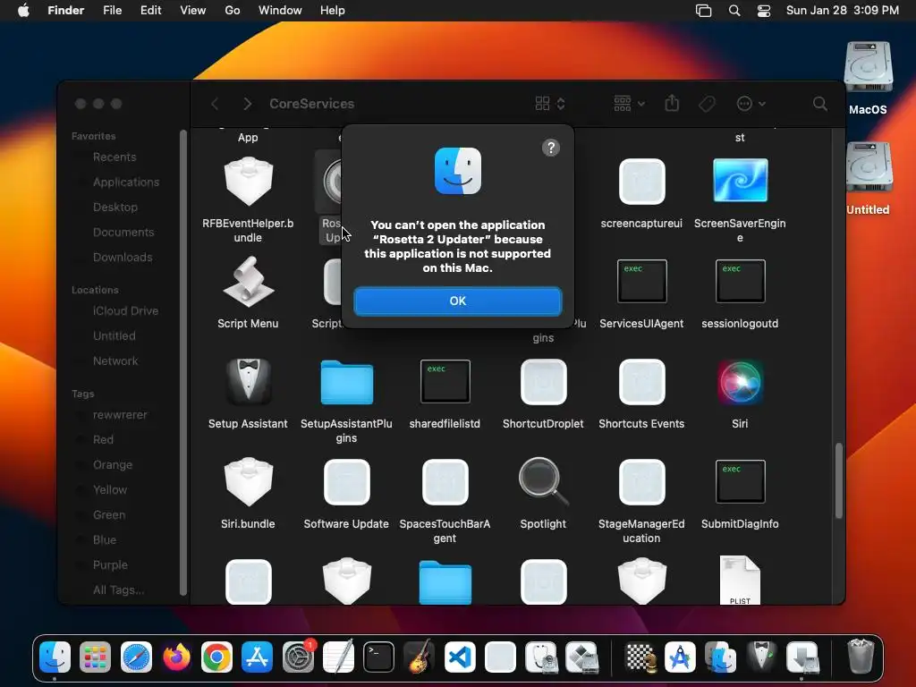
Task: Open Control Center in the menu bar
Action: click(x=764, y=11)
